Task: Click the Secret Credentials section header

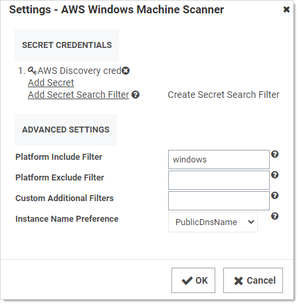Action: pos(66,45)
